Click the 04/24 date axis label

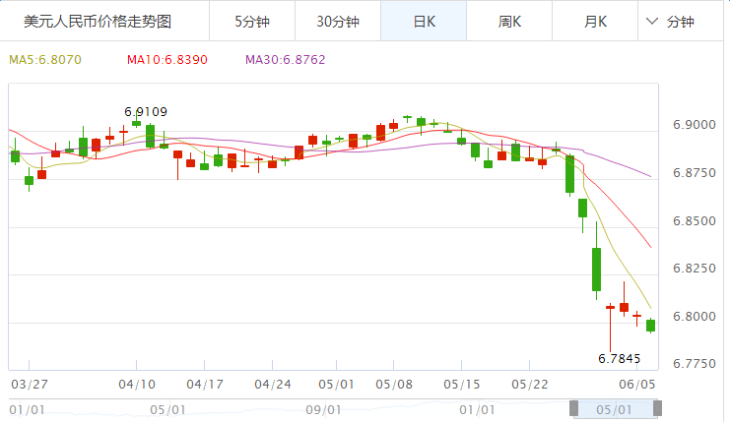pos(273,385)
